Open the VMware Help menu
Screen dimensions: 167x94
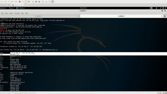pyautogui.click(x=16, y=2)
